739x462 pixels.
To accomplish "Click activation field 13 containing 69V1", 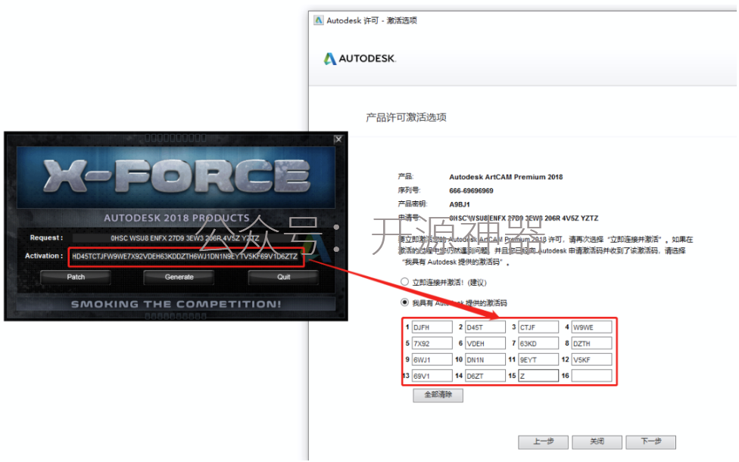I will (432, 376).
